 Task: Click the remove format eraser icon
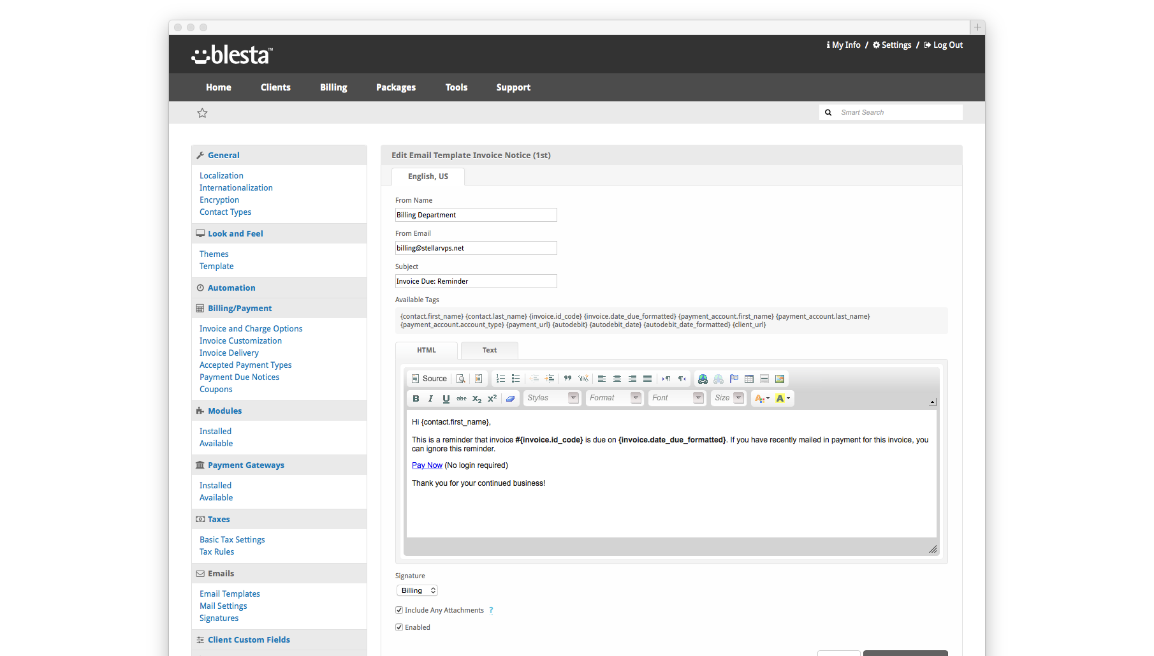tap(510, 398)
